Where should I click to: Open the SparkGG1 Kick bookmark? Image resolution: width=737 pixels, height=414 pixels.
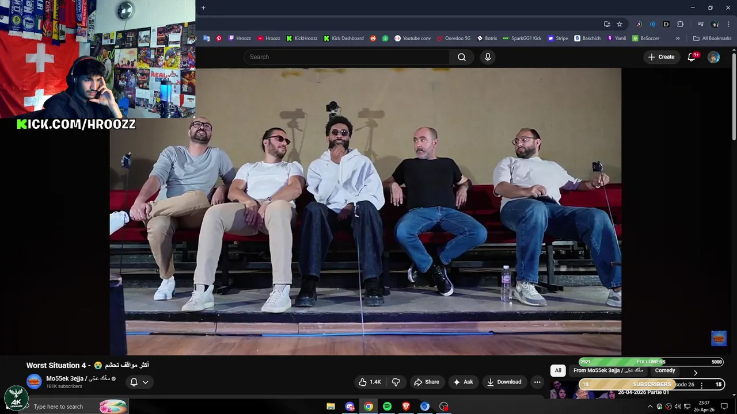(522, 39)
